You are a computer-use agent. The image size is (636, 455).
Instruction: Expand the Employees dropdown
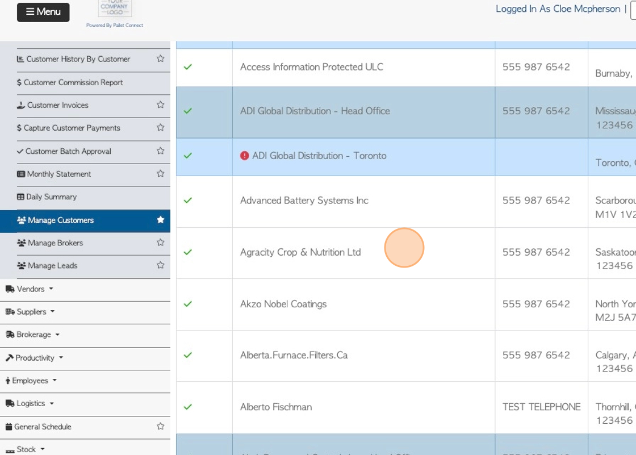point(31,381)
